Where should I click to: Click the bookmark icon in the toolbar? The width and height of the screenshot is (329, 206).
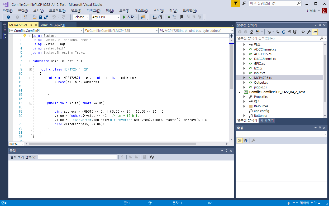[182, 17]
